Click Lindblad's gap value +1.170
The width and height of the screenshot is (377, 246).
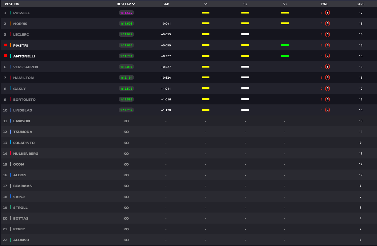[x=166, y=110]
